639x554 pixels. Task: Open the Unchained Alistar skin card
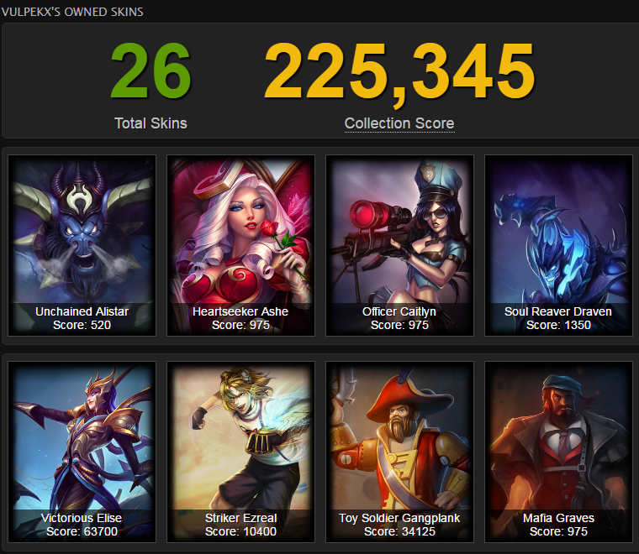[x=82, y=245]
